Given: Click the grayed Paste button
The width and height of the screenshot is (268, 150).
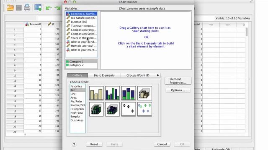Looking at the screenshot, I should [x=114, y=144].
